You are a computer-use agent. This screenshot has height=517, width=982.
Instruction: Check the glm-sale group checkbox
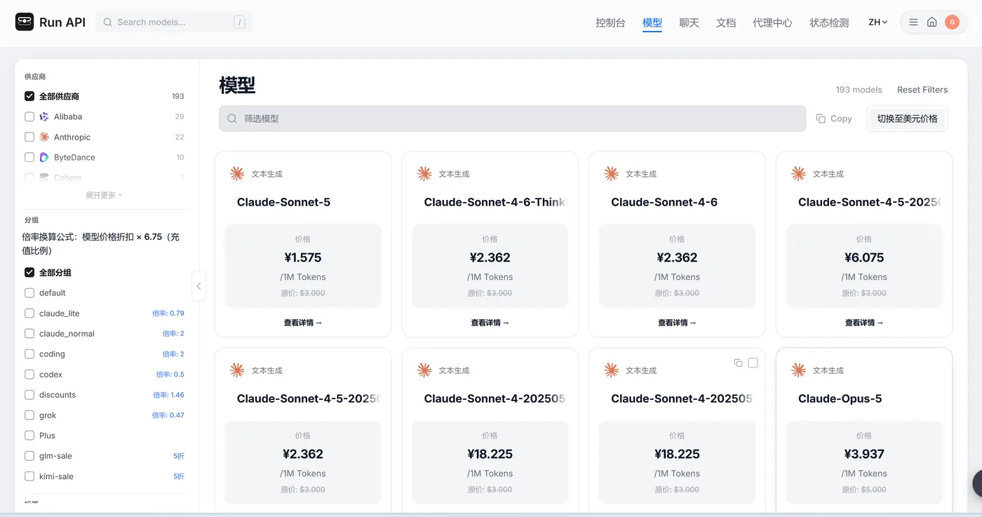click(29, 455)
